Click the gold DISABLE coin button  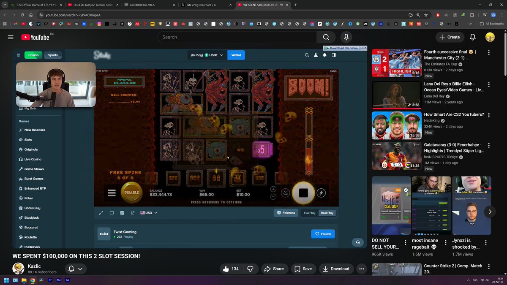(x=132, y=193)
